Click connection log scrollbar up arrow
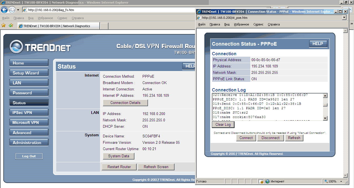 [x=325, y=96]
